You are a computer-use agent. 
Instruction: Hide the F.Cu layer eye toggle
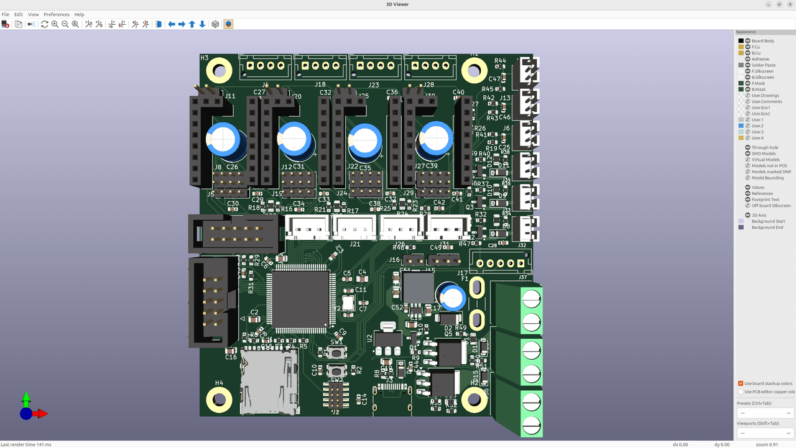point(747,47)
